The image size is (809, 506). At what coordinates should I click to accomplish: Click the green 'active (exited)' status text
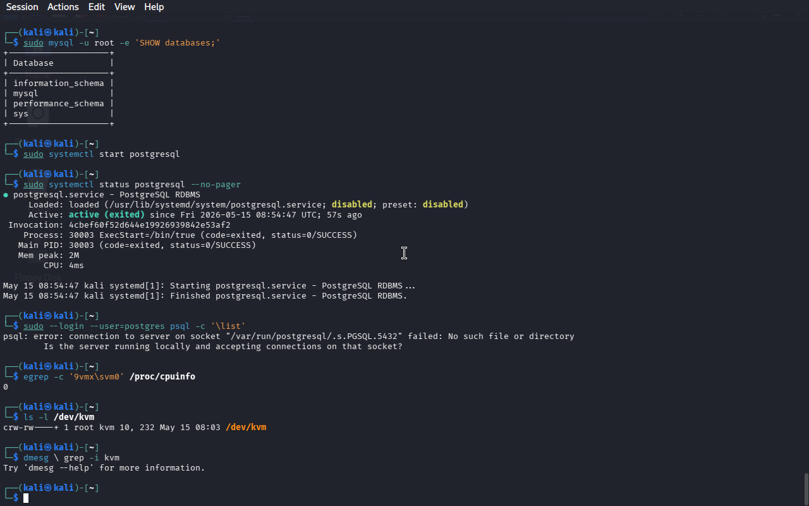pyautogui.click(x=107, y=215)
